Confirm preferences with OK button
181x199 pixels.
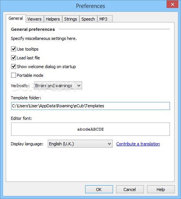[99, 189]
